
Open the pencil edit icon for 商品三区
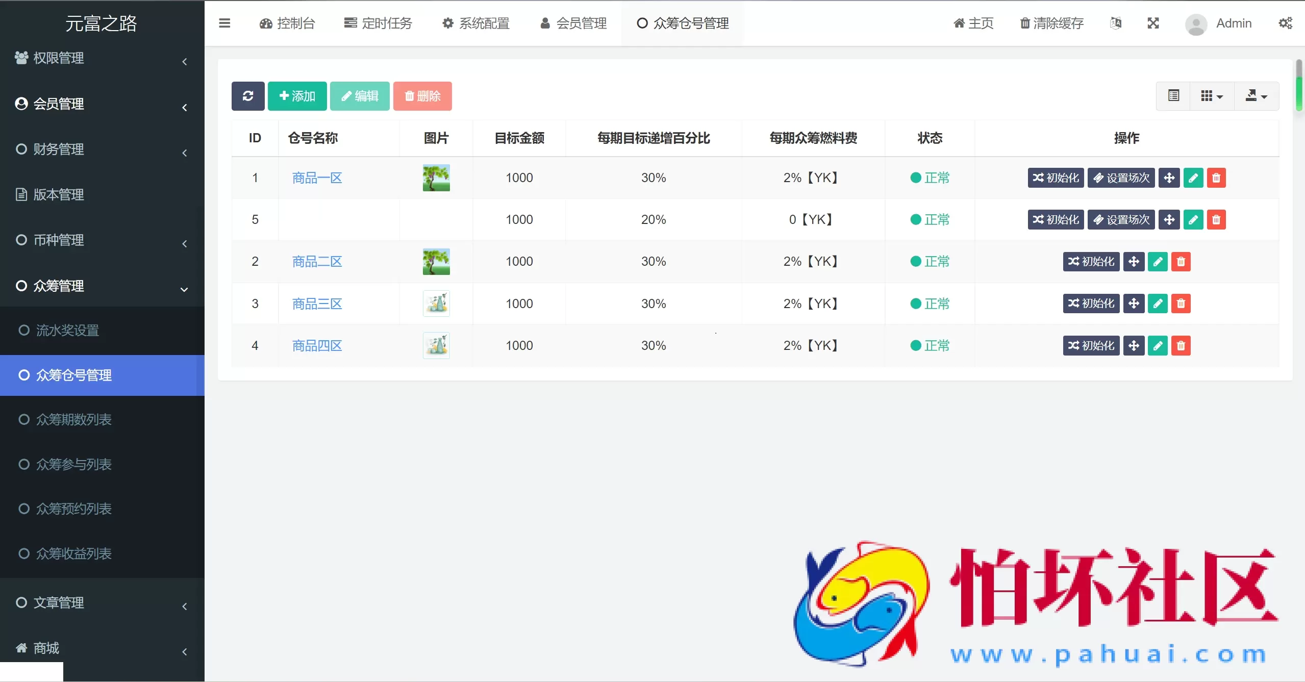[x=1158, y=304]
